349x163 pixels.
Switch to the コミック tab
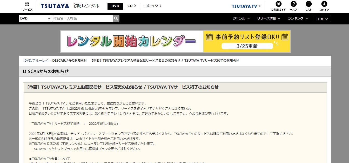coord(153,6)
